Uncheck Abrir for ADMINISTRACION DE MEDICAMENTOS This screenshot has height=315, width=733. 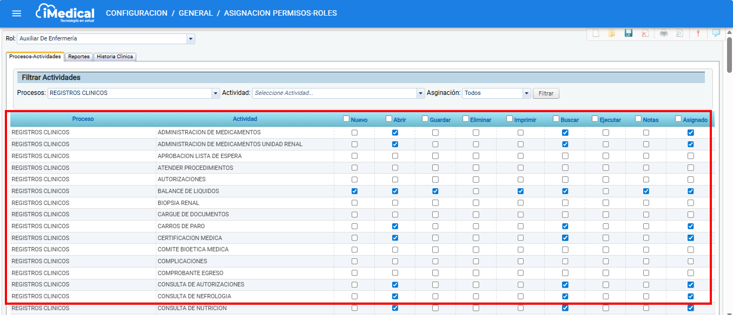[395, 133]
